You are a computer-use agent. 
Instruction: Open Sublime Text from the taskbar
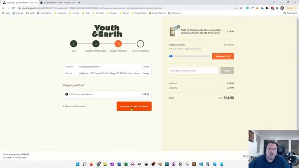coord(194,164)
